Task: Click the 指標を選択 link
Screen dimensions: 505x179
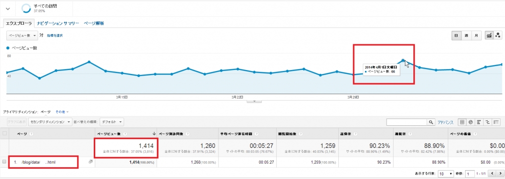Action: pos(54,36)
